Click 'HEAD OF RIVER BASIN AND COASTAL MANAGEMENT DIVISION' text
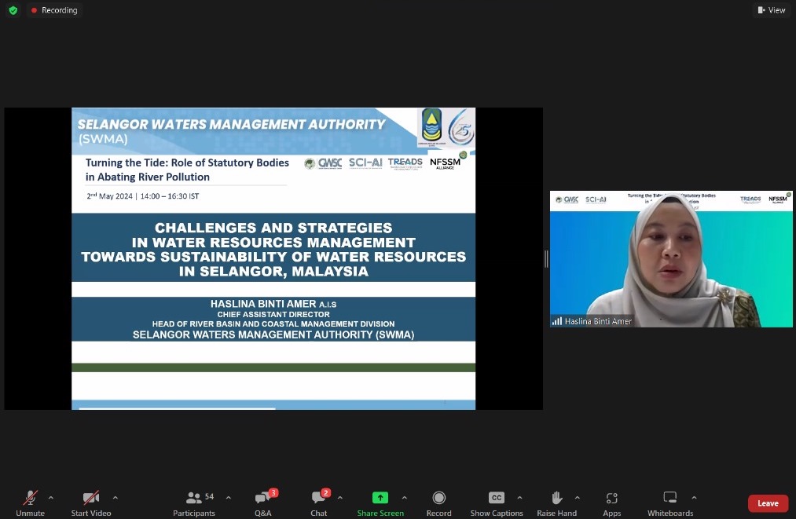This screenshot has height=519, width=796. tap(273, 323)
